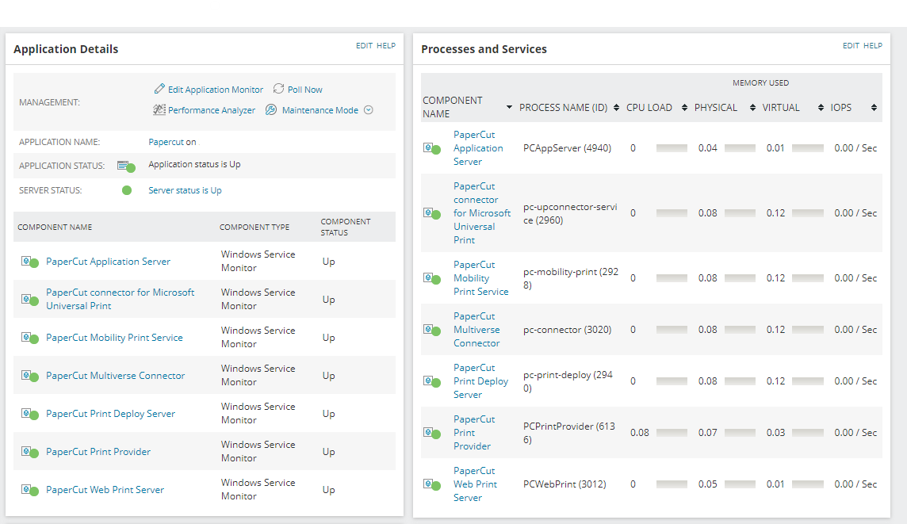Open PaperCut Print Deploy Server in Processes and Services
Image resolution: width=907 pixels, height=524 pixels.
480,381
